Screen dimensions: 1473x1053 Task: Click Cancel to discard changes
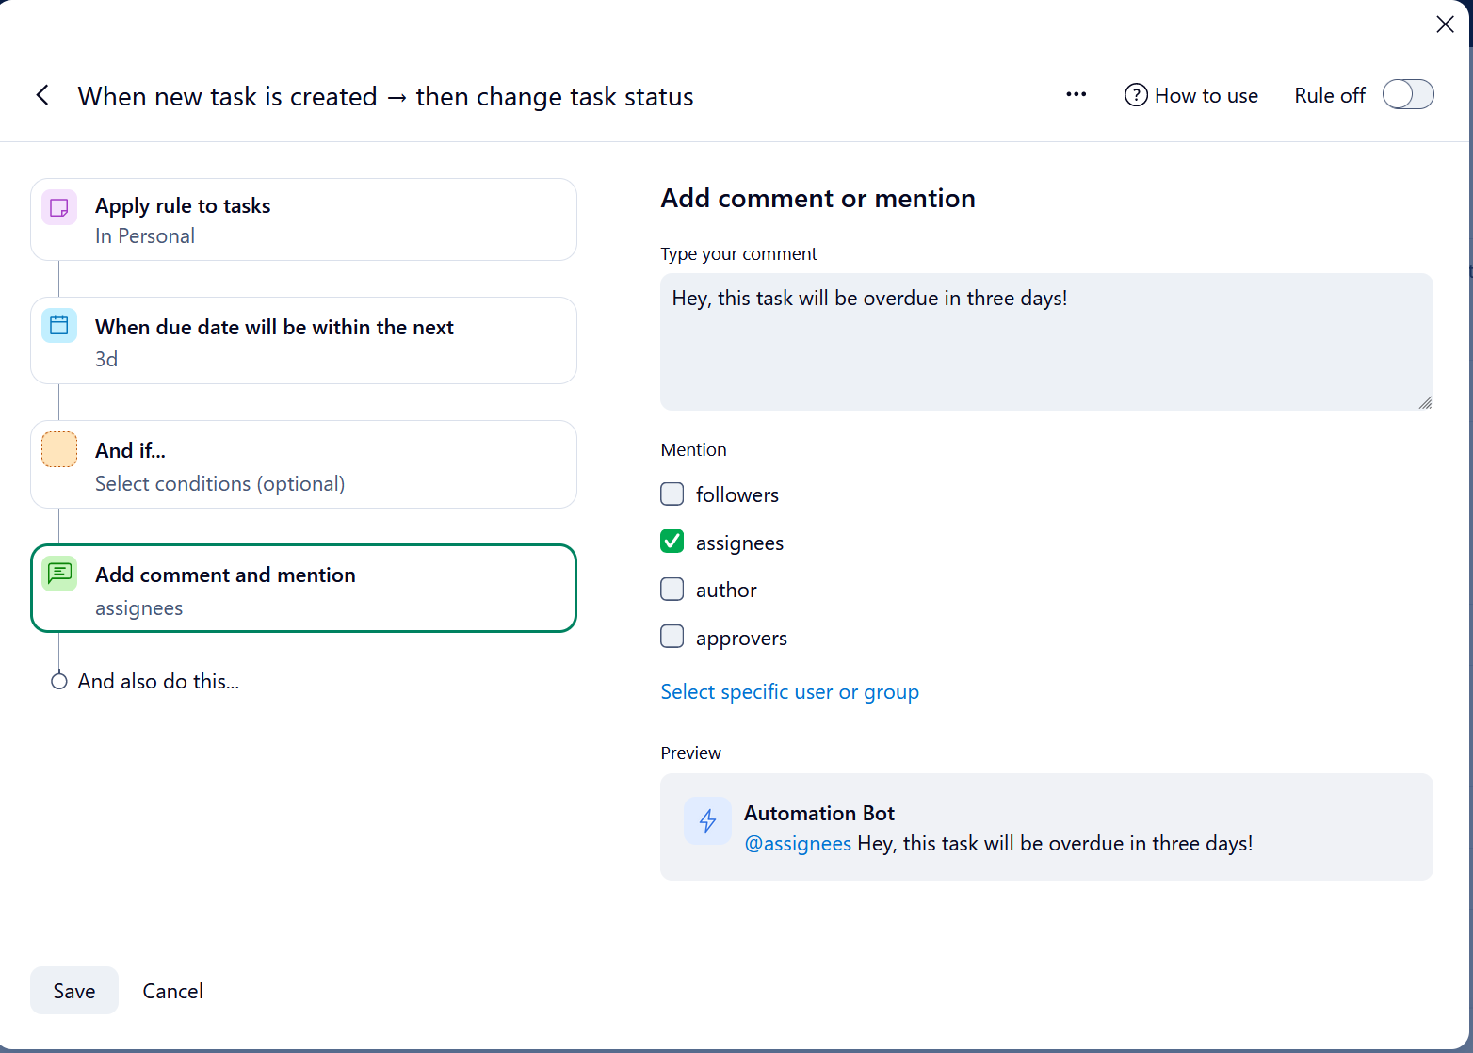pyautogui.click(x=172, y=991)
